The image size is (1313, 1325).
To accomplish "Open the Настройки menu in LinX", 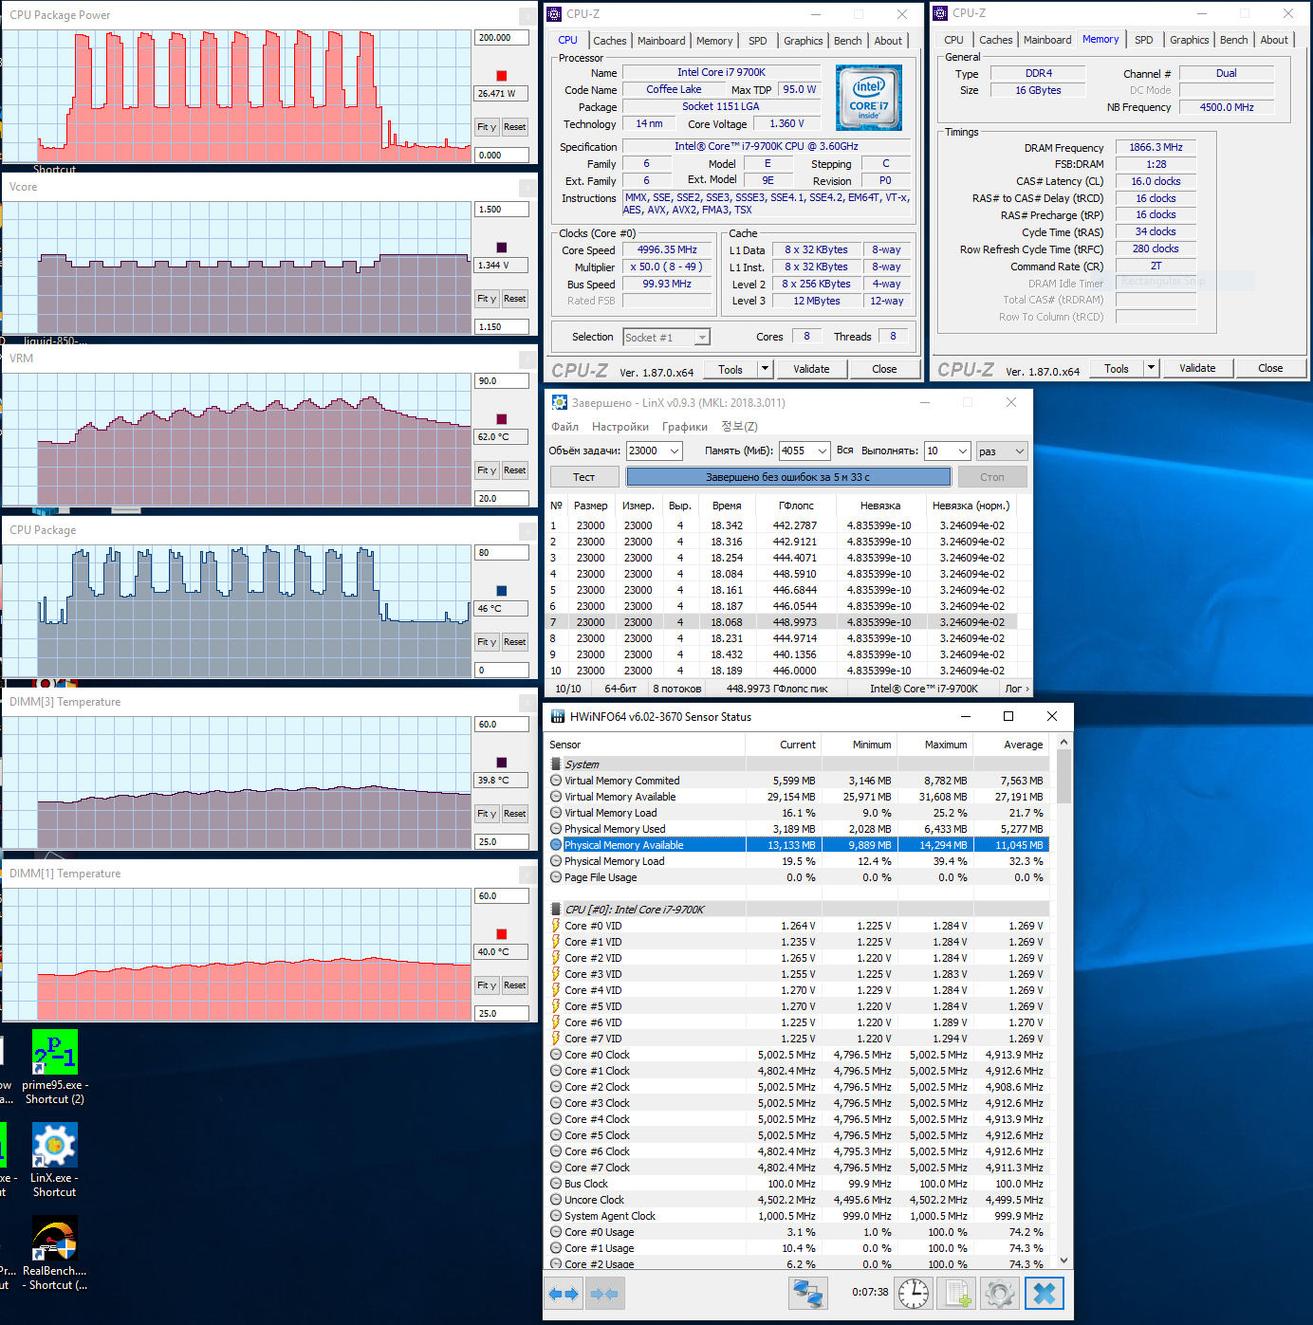I will tap(620, 427).
